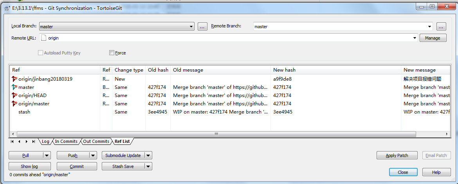This screenshot has width=458, height=184.
Task: Switch to the Log tab
Action: pyautogui.click(x=45, y=141)
